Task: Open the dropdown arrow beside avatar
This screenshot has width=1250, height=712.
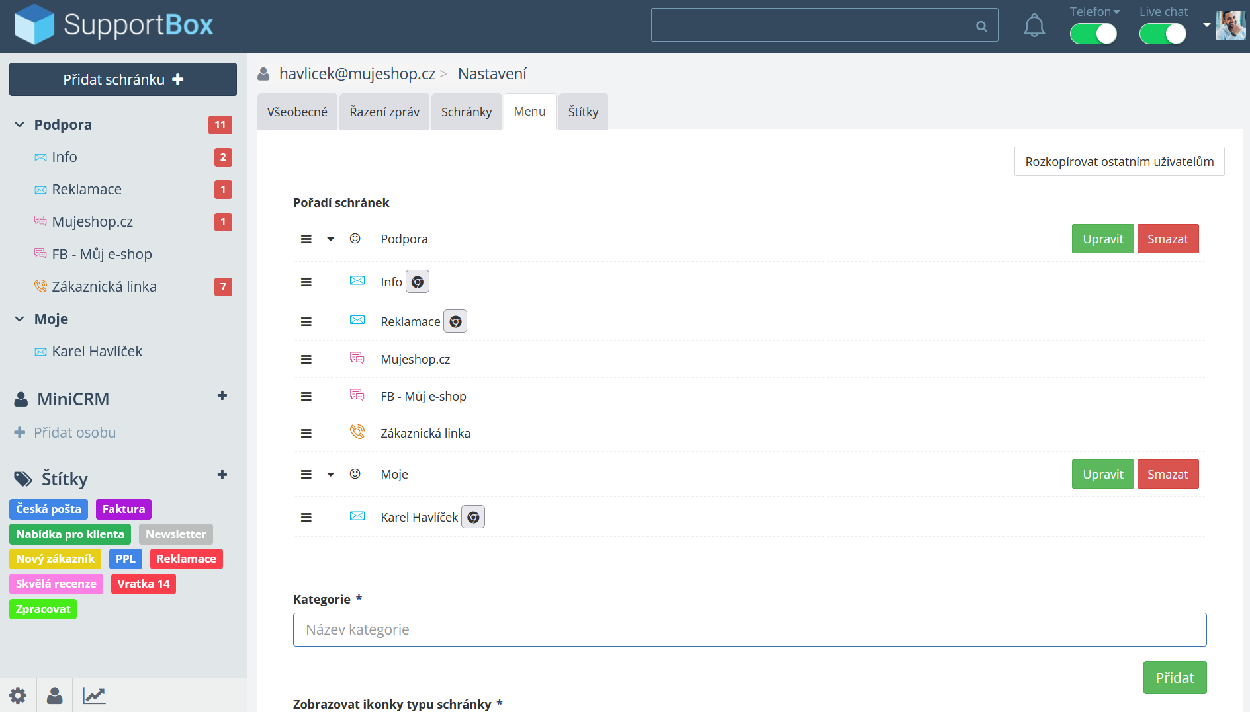Action: [1207, 25]
